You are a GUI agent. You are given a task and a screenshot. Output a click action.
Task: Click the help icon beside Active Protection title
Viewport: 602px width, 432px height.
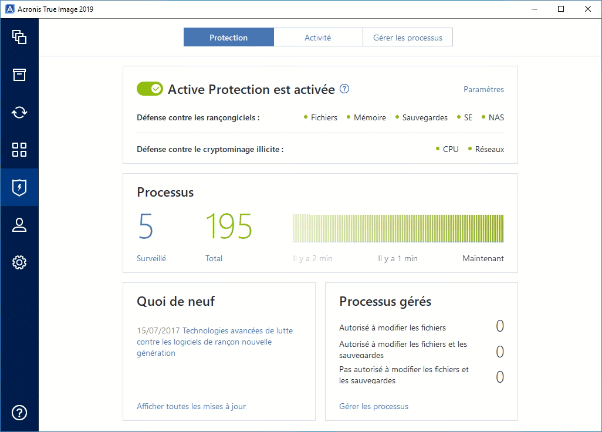click(344, 89)
